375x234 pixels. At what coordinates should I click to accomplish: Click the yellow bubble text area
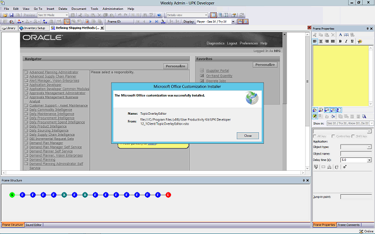(341, 75)
